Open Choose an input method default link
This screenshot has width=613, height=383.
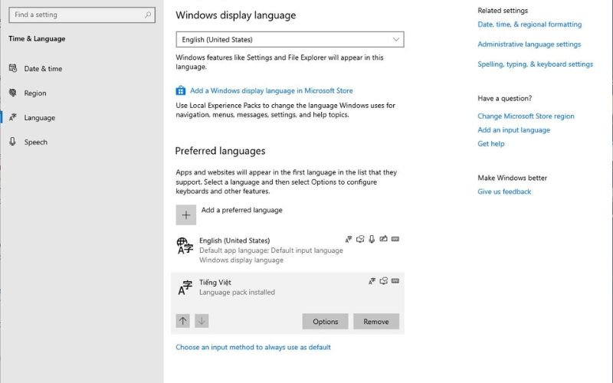253,347
